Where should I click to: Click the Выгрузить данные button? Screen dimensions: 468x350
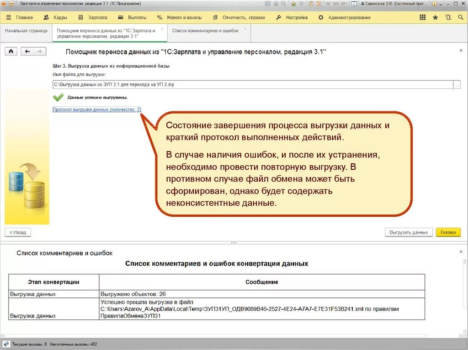409,232
